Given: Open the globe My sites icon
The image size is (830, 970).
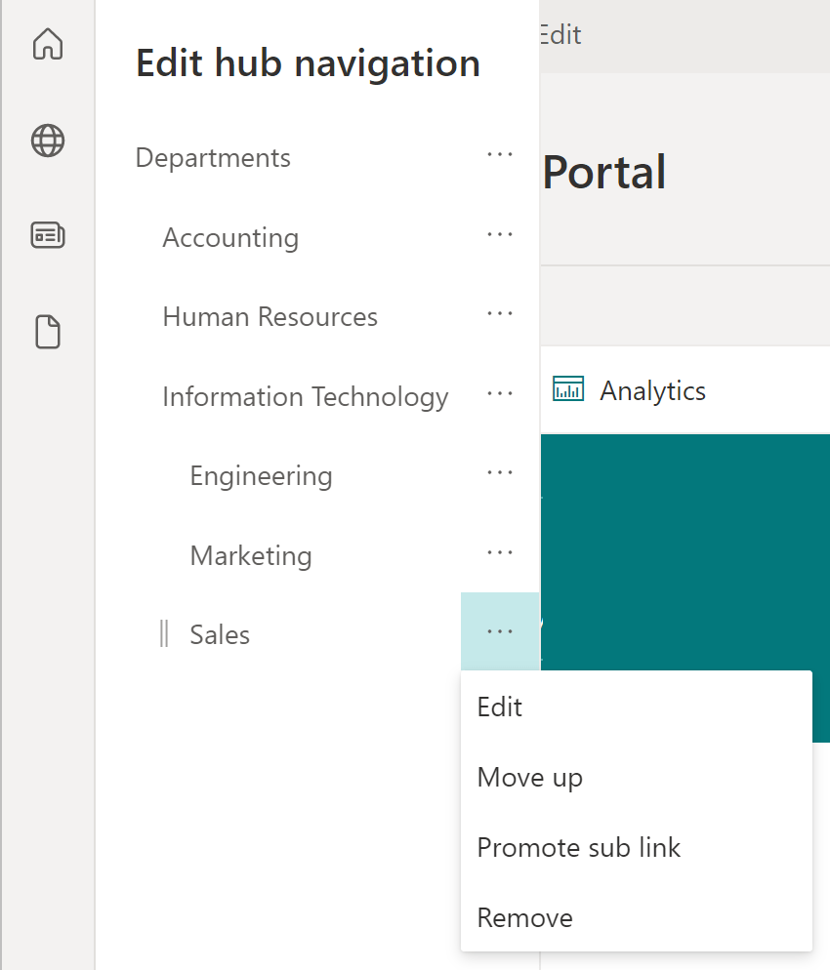Looking at the screenshot, I should pos(48,141).
